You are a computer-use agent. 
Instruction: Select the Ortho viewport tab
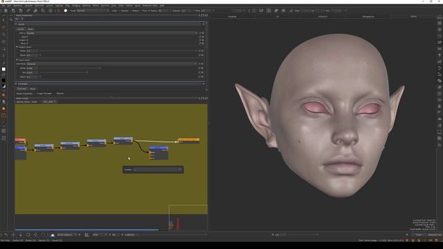click(413, 17)
